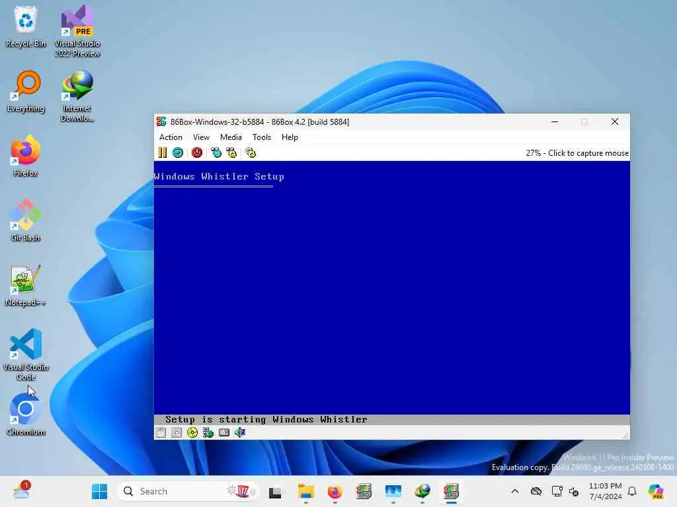Show hidden system tray icons

514,491
